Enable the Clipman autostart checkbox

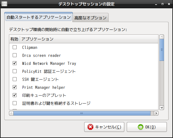tap(15, 47)
